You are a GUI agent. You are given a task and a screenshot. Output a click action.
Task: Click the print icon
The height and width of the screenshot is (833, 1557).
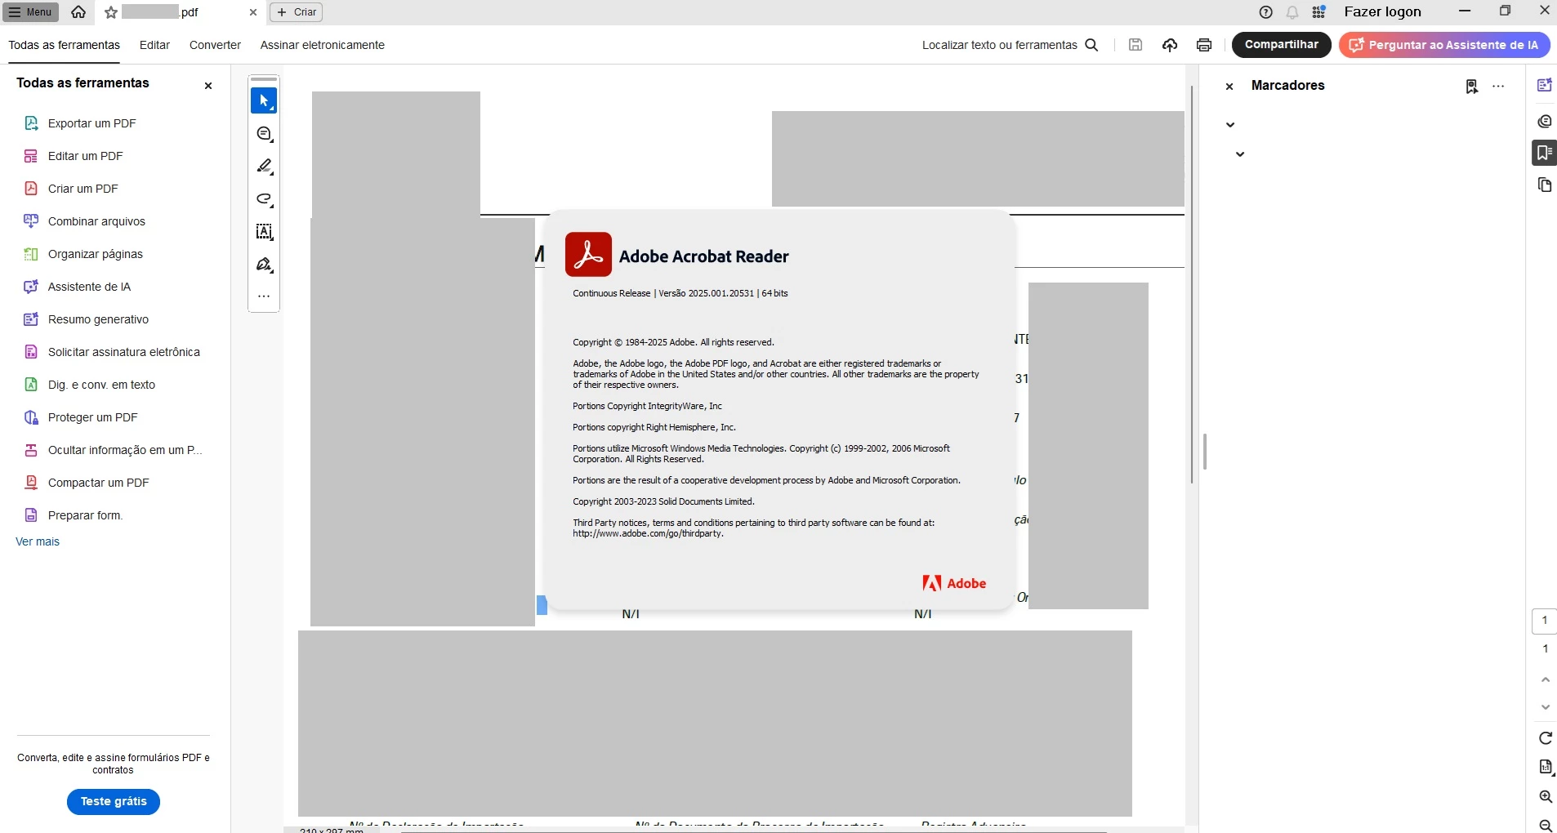[x=1204, y=45]
